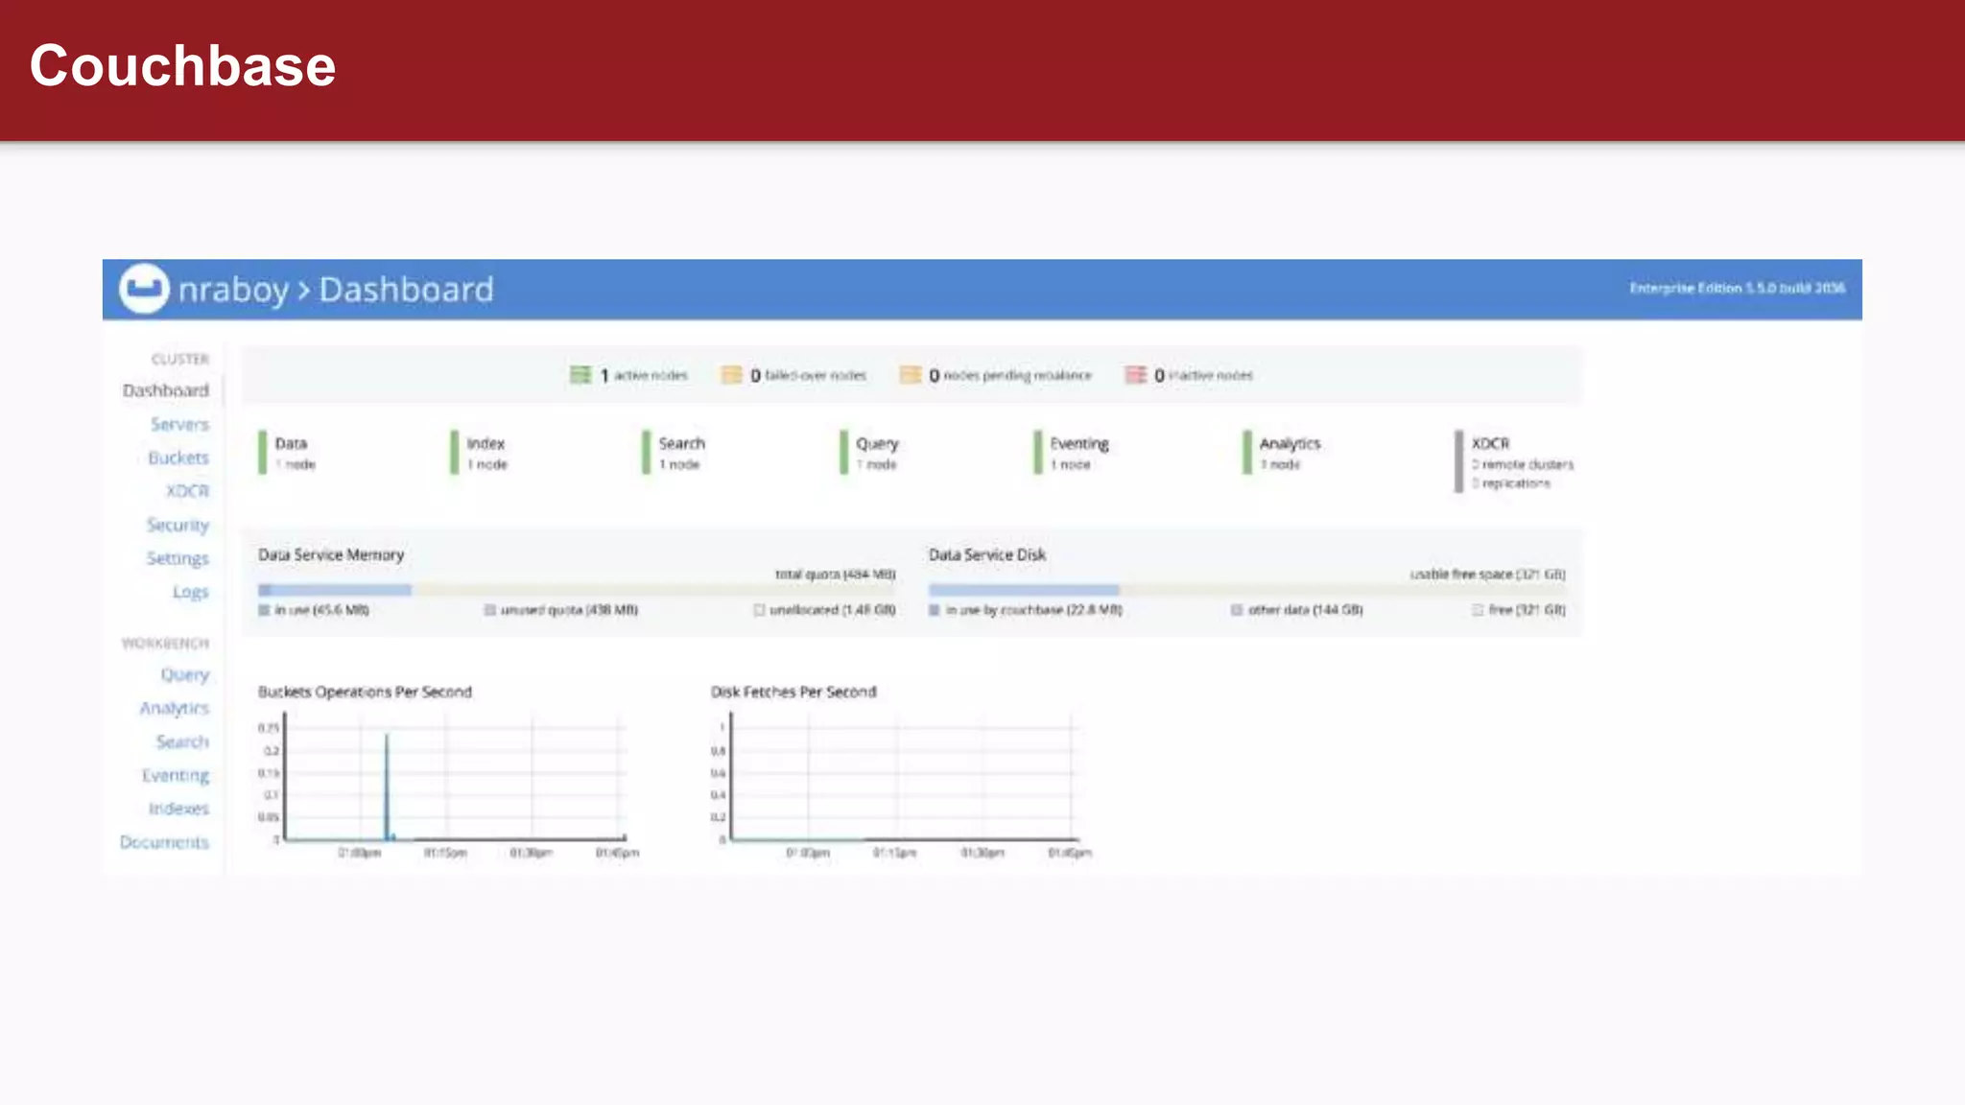The height and width of the screenshot is (1105, 1965).
Task: Select the Analytics service tile
Action: (x=1282, y=453)
